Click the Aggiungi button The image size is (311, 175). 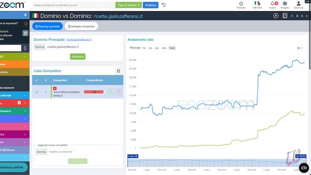[x=77, y=161]
